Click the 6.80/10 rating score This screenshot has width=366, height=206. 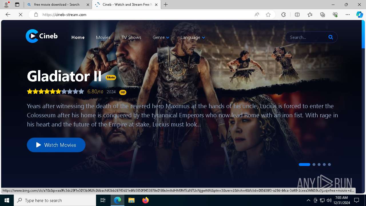click(x=95, y=92)
